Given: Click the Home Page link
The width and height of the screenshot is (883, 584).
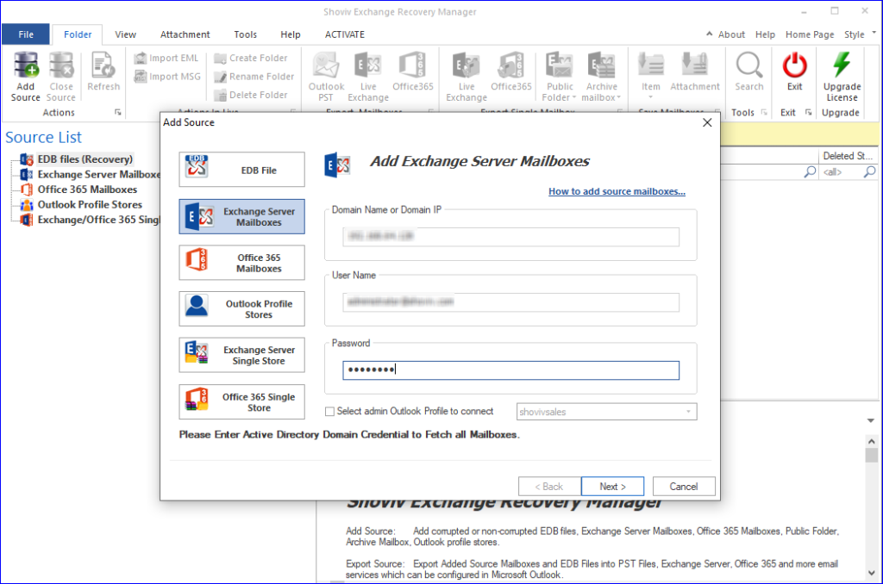Looking at the screenshot, I should pos(810,34).
